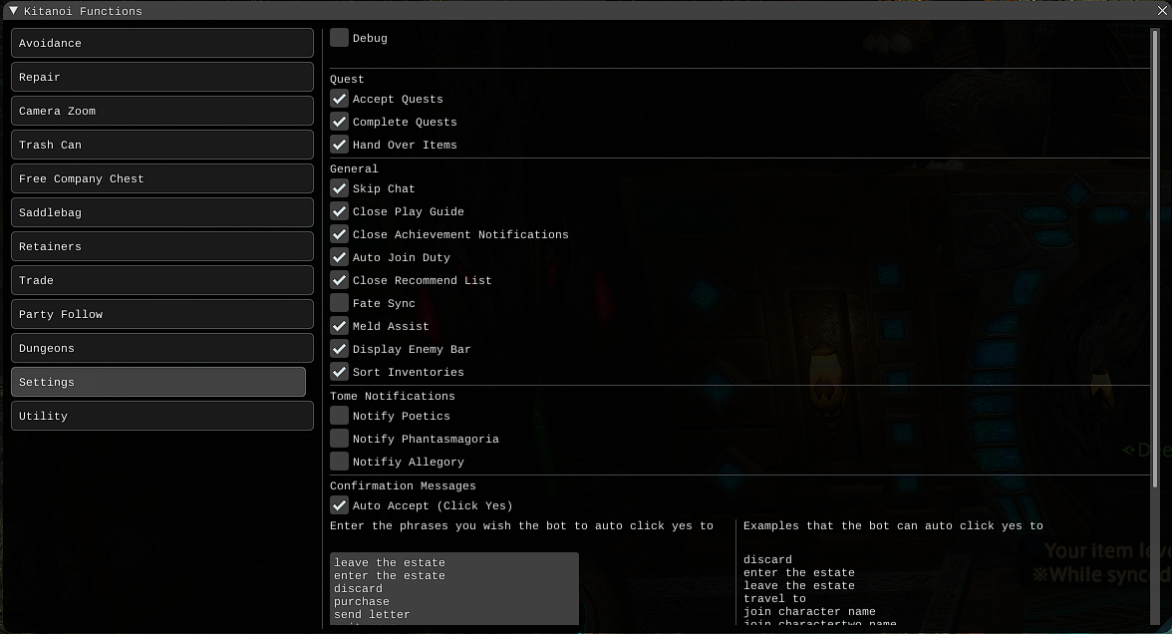Go to Trash Can settings
Image resolution: width=1172 pixels, height=634 pixels.
161,145
